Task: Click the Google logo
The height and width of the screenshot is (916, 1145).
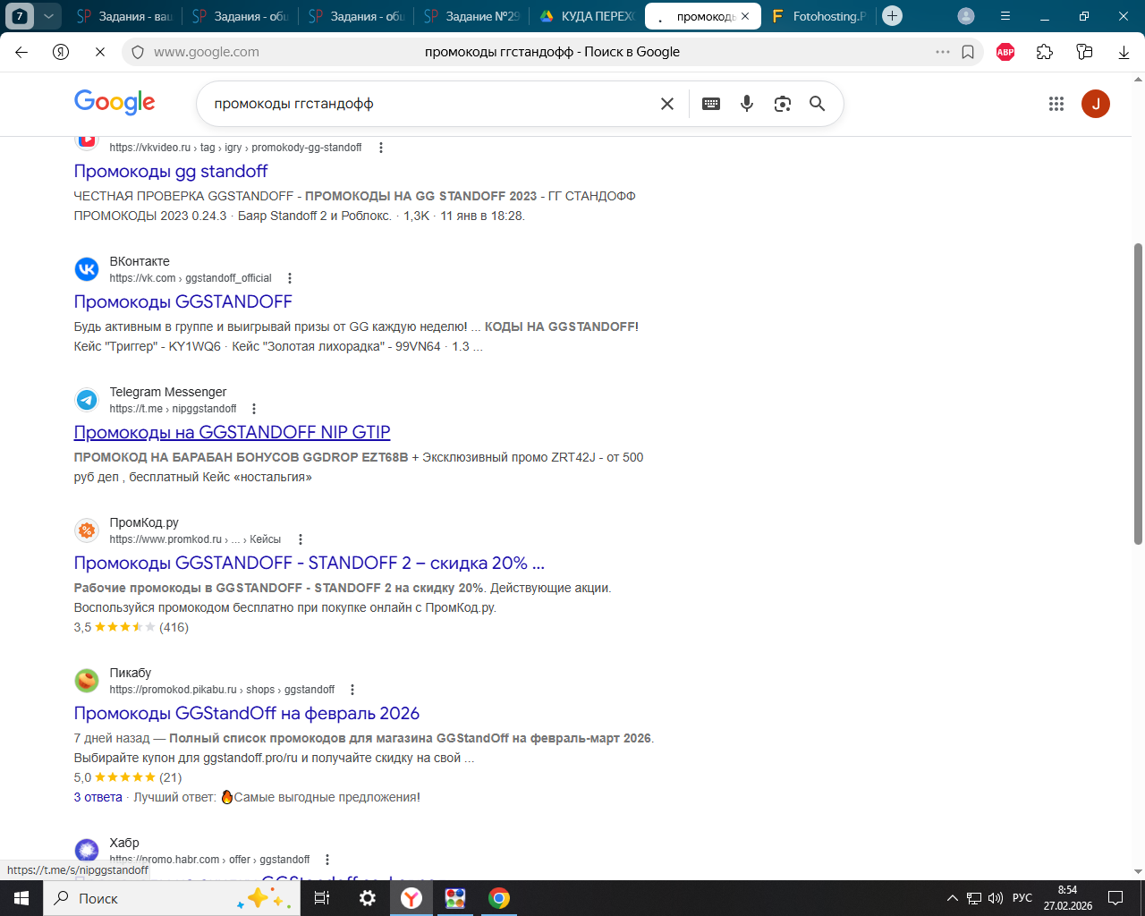Action: 114,103
